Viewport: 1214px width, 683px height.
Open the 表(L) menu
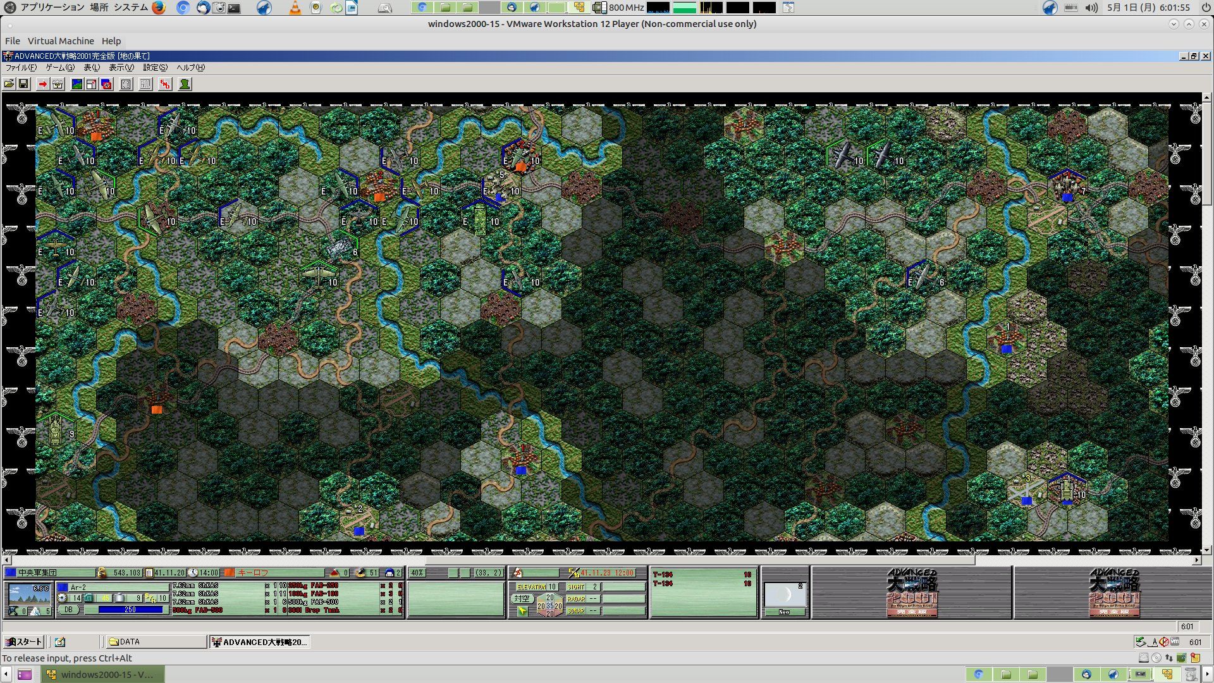click(92, 68)
